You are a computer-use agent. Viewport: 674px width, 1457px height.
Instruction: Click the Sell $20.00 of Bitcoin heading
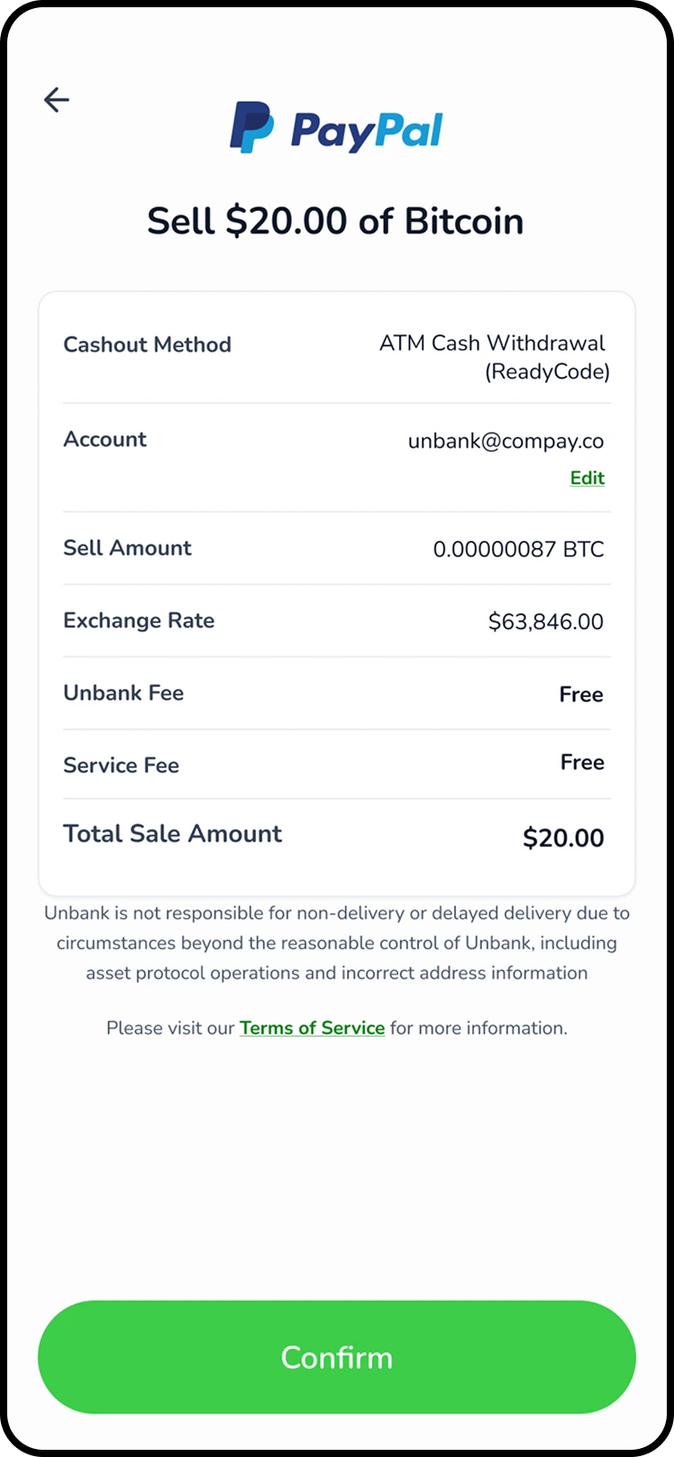(x=335, y=221)
